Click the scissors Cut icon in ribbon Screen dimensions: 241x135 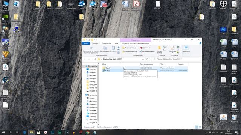[x=119, y=47]
